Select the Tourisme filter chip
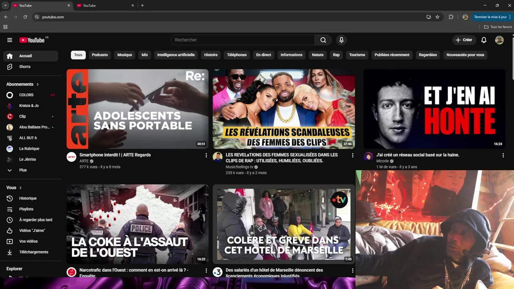The width and height of the screenshot is (514, 289). 357,55
